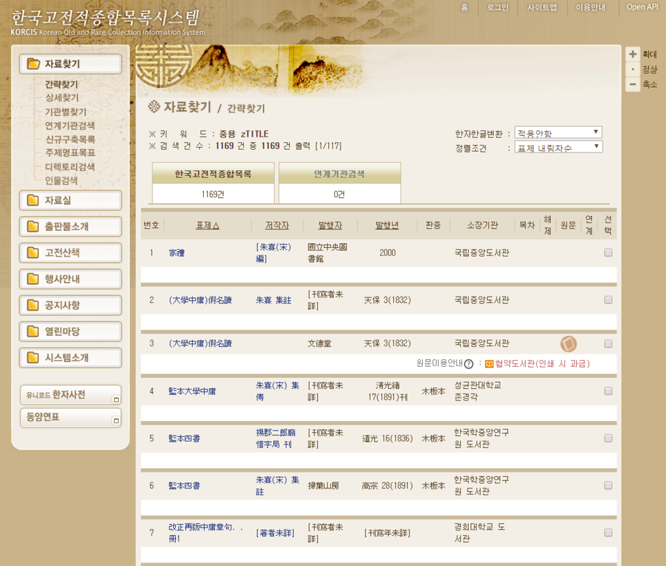
Task: Open the 監本大學中庸 title link
Action: pos(192,392)
